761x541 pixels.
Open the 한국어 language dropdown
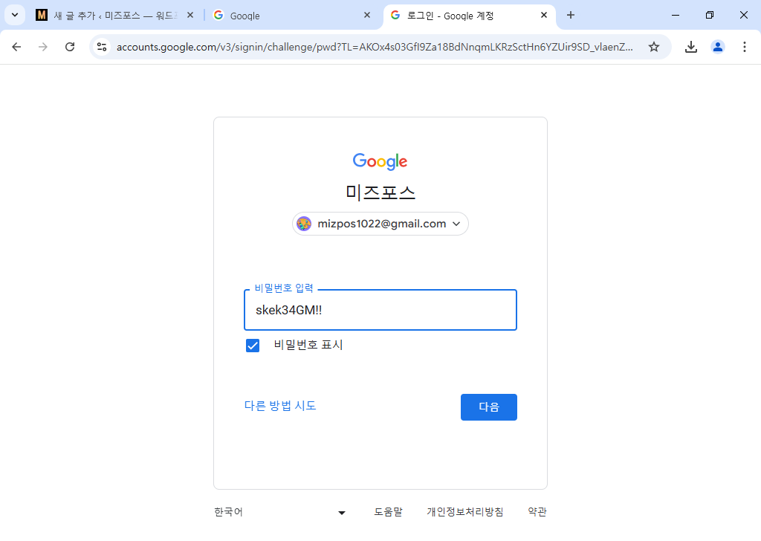click(280, 512)
